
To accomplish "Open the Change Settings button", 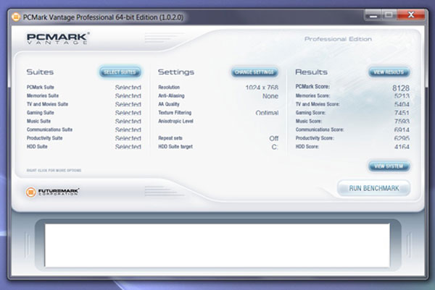I will pyautogui.click(x=254, y=72).
